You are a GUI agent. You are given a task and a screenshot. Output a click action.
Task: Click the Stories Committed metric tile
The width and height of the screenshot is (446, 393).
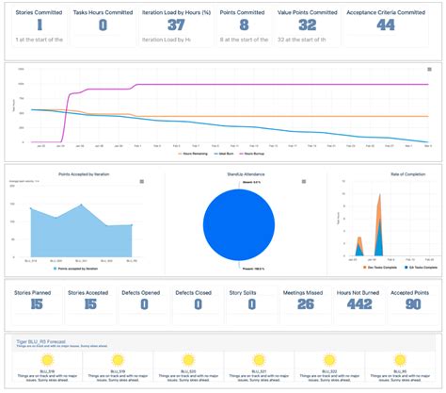(x=40, y=26)
